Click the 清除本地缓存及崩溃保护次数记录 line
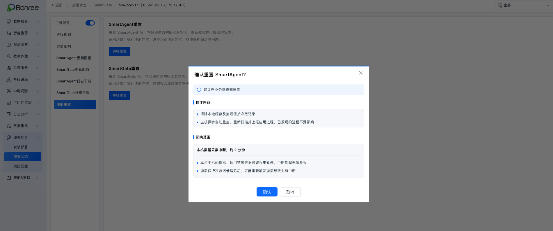The width and height of the screenshot is (553, 231). pos(228,114)
